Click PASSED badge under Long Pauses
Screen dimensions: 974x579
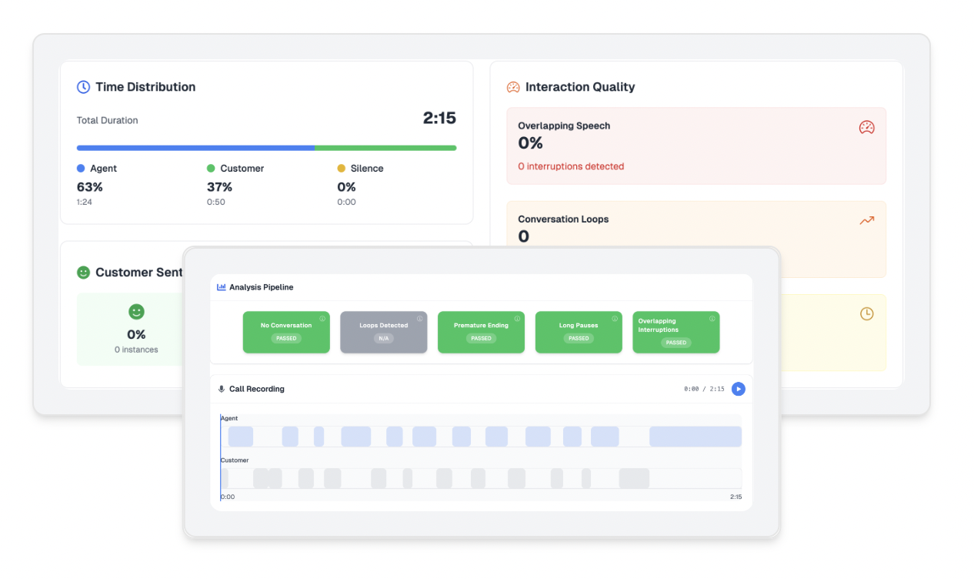(579, 338)
